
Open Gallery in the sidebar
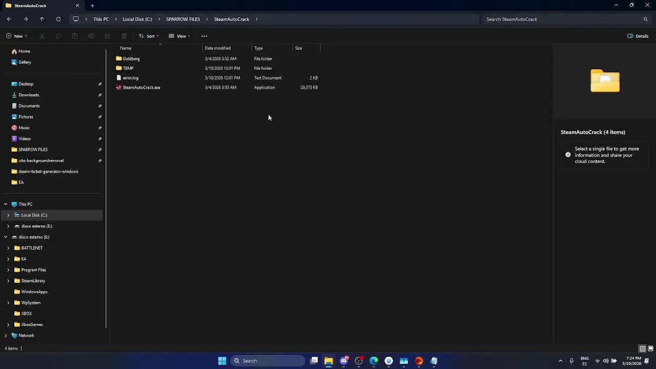pos(25,62)
